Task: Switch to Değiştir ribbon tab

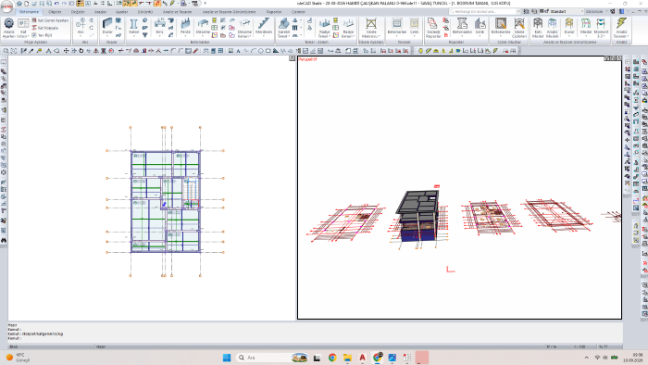Action: coord(78,12)
